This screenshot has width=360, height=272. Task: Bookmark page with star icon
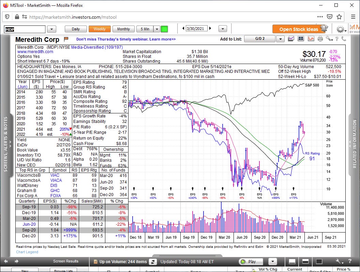click(339, 17)
